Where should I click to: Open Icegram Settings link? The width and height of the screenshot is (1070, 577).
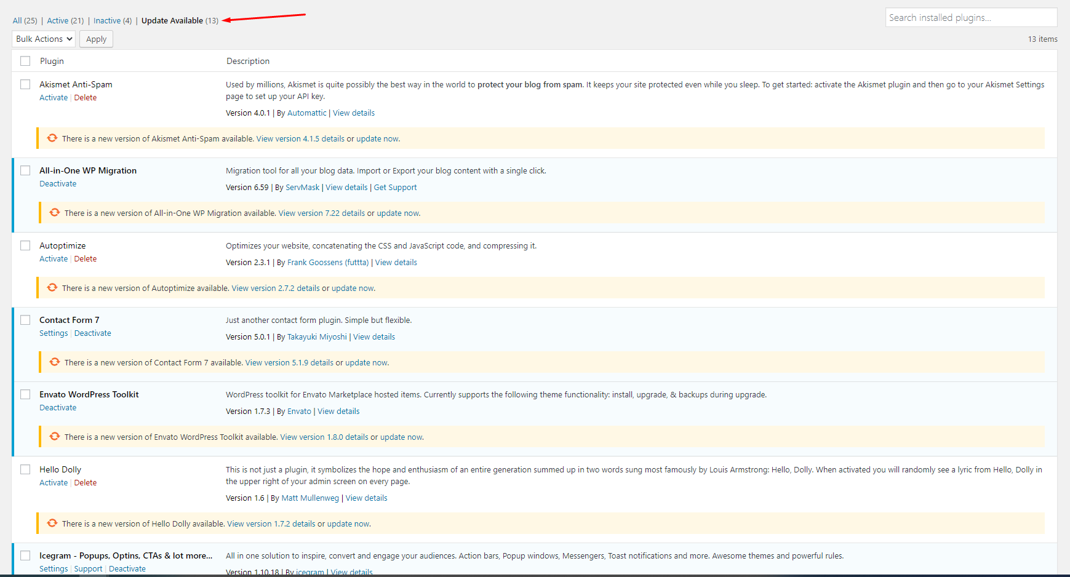[54, 569]
